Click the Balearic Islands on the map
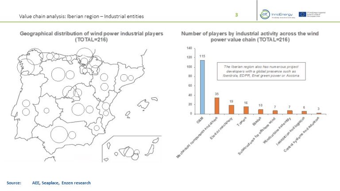Viewport: 340px width, 191px height. [145, 105]
